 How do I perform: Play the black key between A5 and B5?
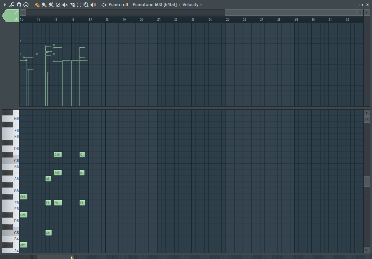tap(7, 173)
